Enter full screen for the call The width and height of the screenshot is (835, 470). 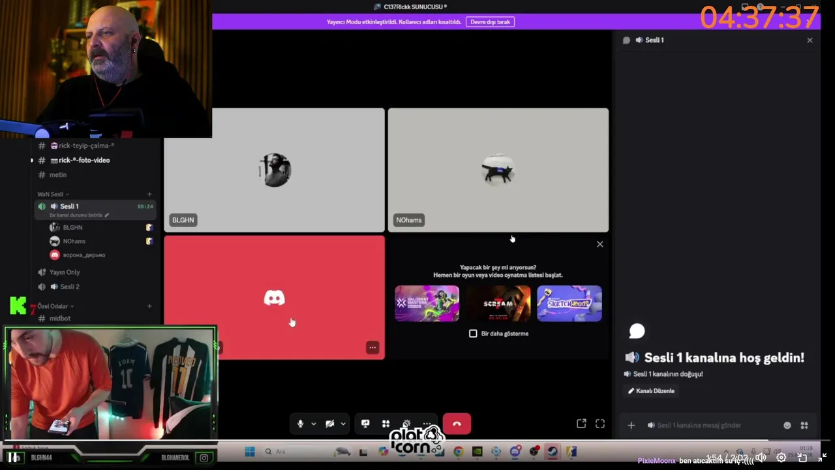click(x=600, y=424)
